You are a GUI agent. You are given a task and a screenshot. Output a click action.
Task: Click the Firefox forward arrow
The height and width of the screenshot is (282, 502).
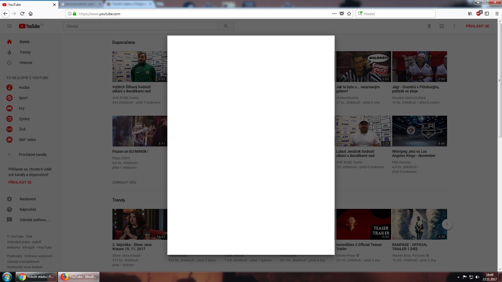click(x=14, y=14)
